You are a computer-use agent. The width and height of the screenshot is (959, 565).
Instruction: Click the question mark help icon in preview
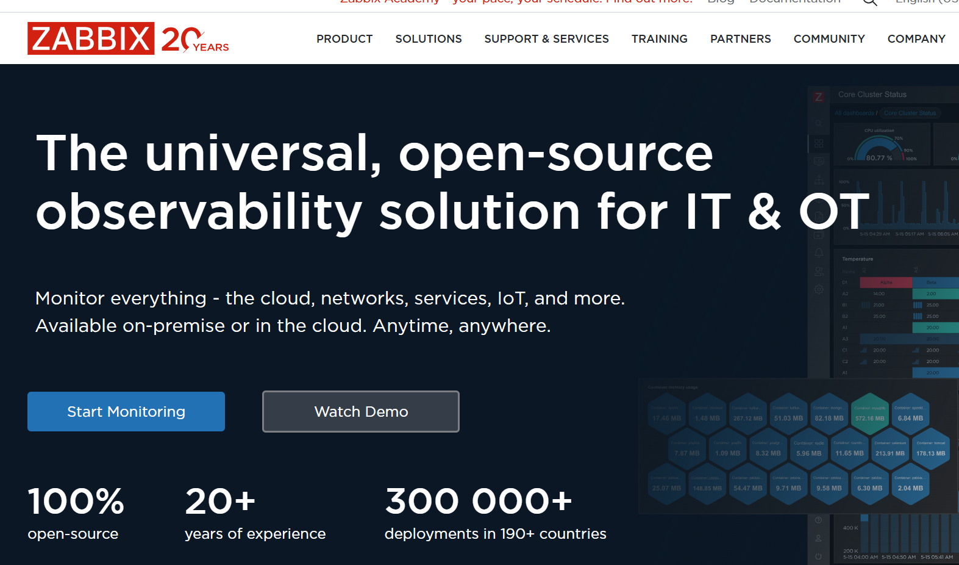[819, 520]
